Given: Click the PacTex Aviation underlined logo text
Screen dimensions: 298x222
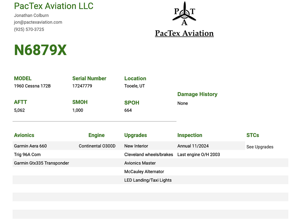Looking at the screenshot, I should (x=184, y=33).
